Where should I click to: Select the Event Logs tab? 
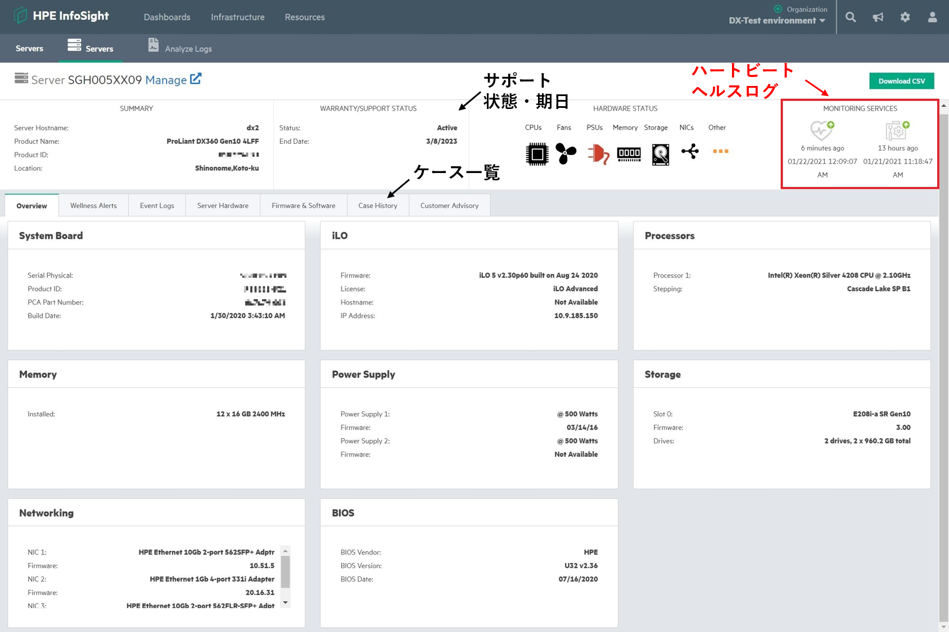pos(157,206)
